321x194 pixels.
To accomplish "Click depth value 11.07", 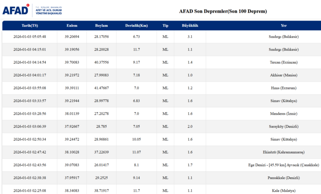I will 136,152.
